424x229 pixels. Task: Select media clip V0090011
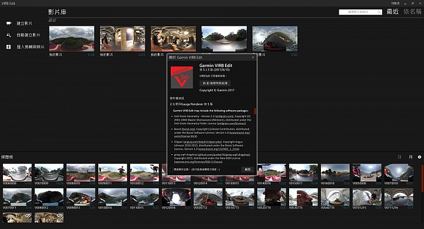click(x=112, y=172)
